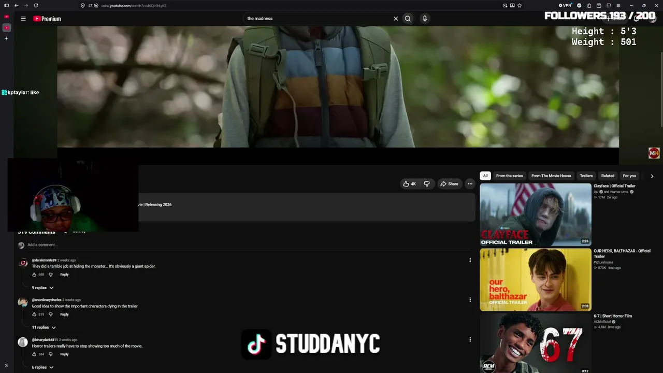Dislike the video below the player

click(x=427, y=184)
